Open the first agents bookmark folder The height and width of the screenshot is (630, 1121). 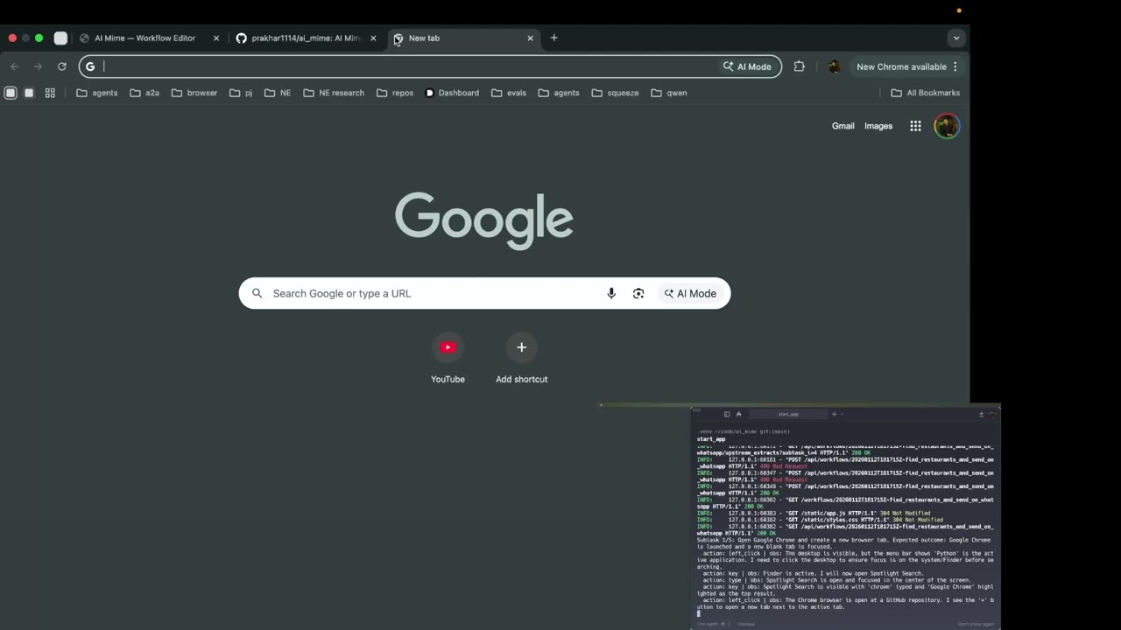coord(97,93)
